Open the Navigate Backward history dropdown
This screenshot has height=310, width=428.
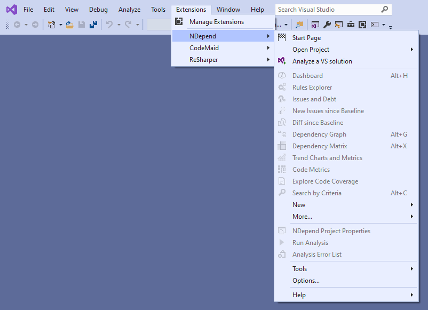click(x=26, y=25)
